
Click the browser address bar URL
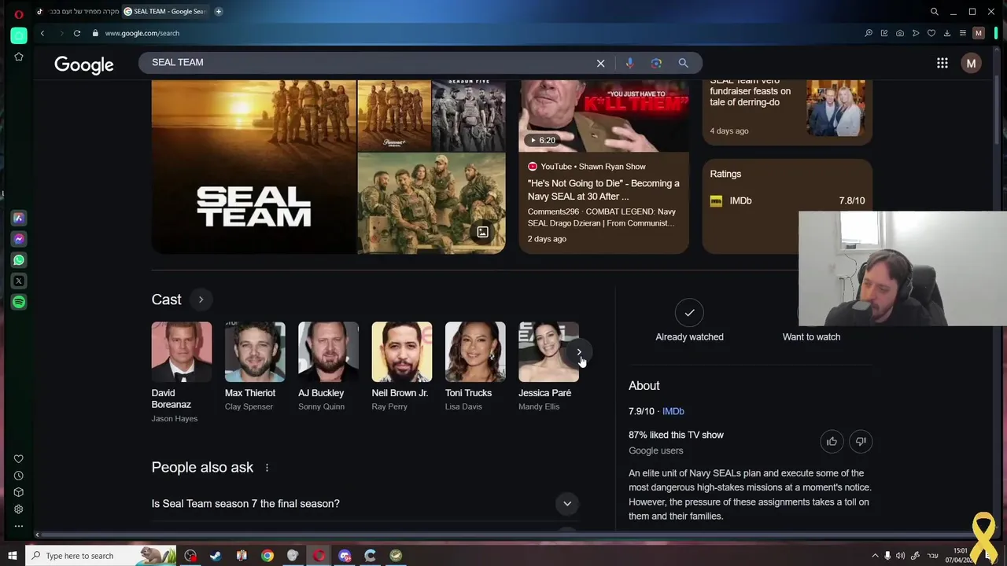(x=142, y=33)
